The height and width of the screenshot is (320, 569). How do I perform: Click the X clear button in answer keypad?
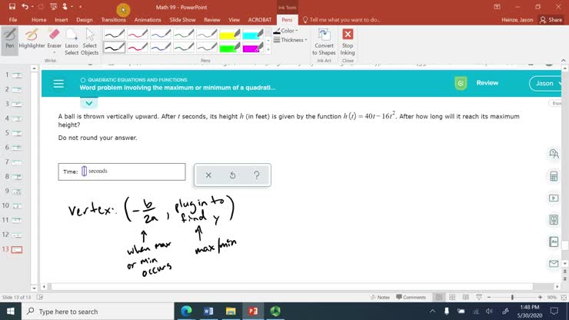(x=208, y=175)
